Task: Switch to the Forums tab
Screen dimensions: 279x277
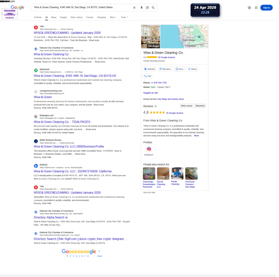Action: click(x=90, y=17)
